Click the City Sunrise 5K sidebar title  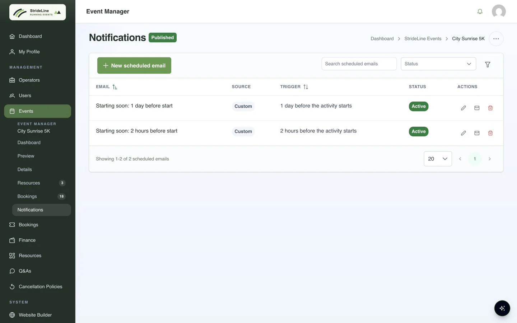pyautogui.click(x=34, y=131)
